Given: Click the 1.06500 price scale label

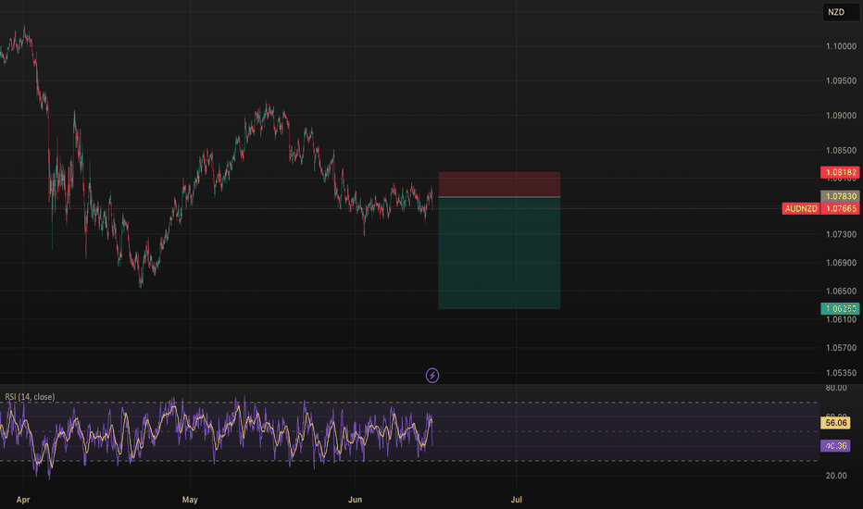Looking at the screenshot, I should coord(841,292).
